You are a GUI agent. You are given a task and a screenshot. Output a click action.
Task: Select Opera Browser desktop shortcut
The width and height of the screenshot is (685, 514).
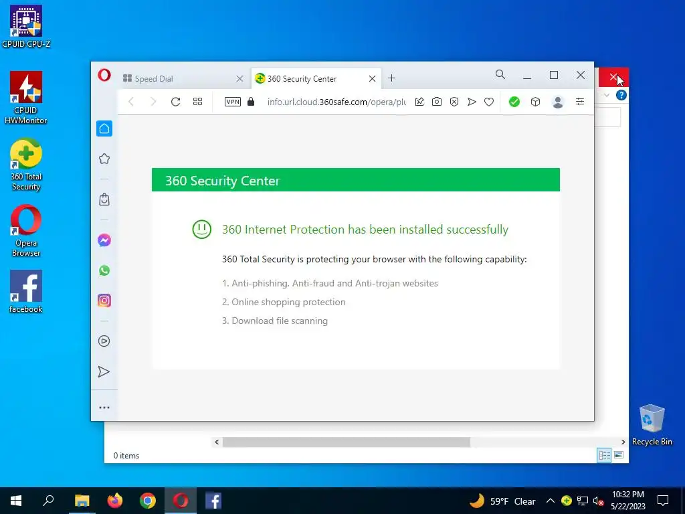tap(26, 231)
